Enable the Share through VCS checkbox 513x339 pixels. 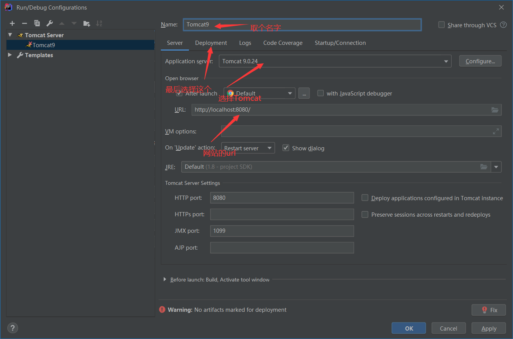442,25
